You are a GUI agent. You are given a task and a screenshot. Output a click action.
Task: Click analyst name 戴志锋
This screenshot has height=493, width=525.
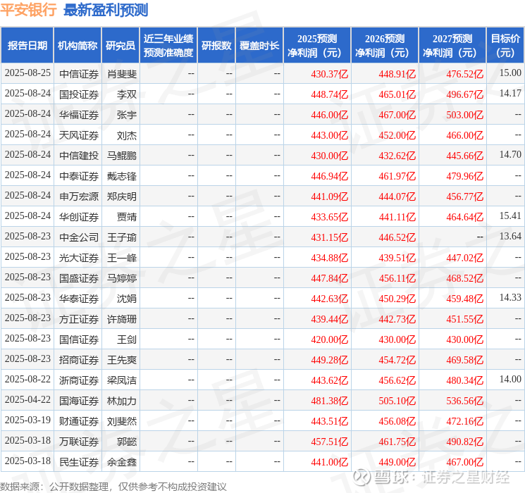pos(122,176)
